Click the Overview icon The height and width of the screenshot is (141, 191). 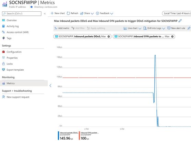[3, 20]
